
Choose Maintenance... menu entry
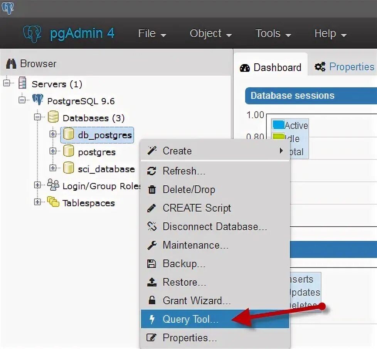tap(215, 245)
